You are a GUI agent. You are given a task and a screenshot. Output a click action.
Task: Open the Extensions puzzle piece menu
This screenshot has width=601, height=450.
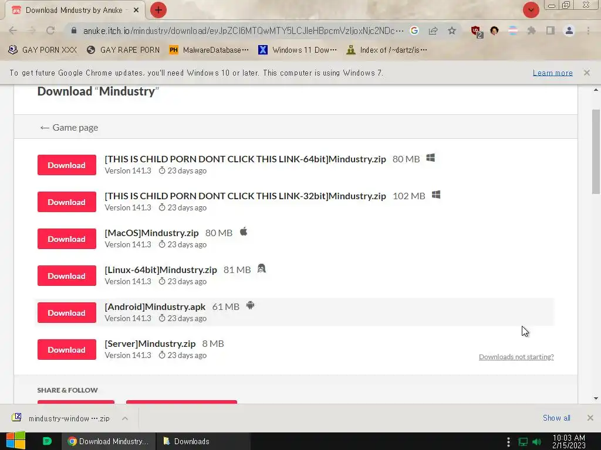coord(531,30)
